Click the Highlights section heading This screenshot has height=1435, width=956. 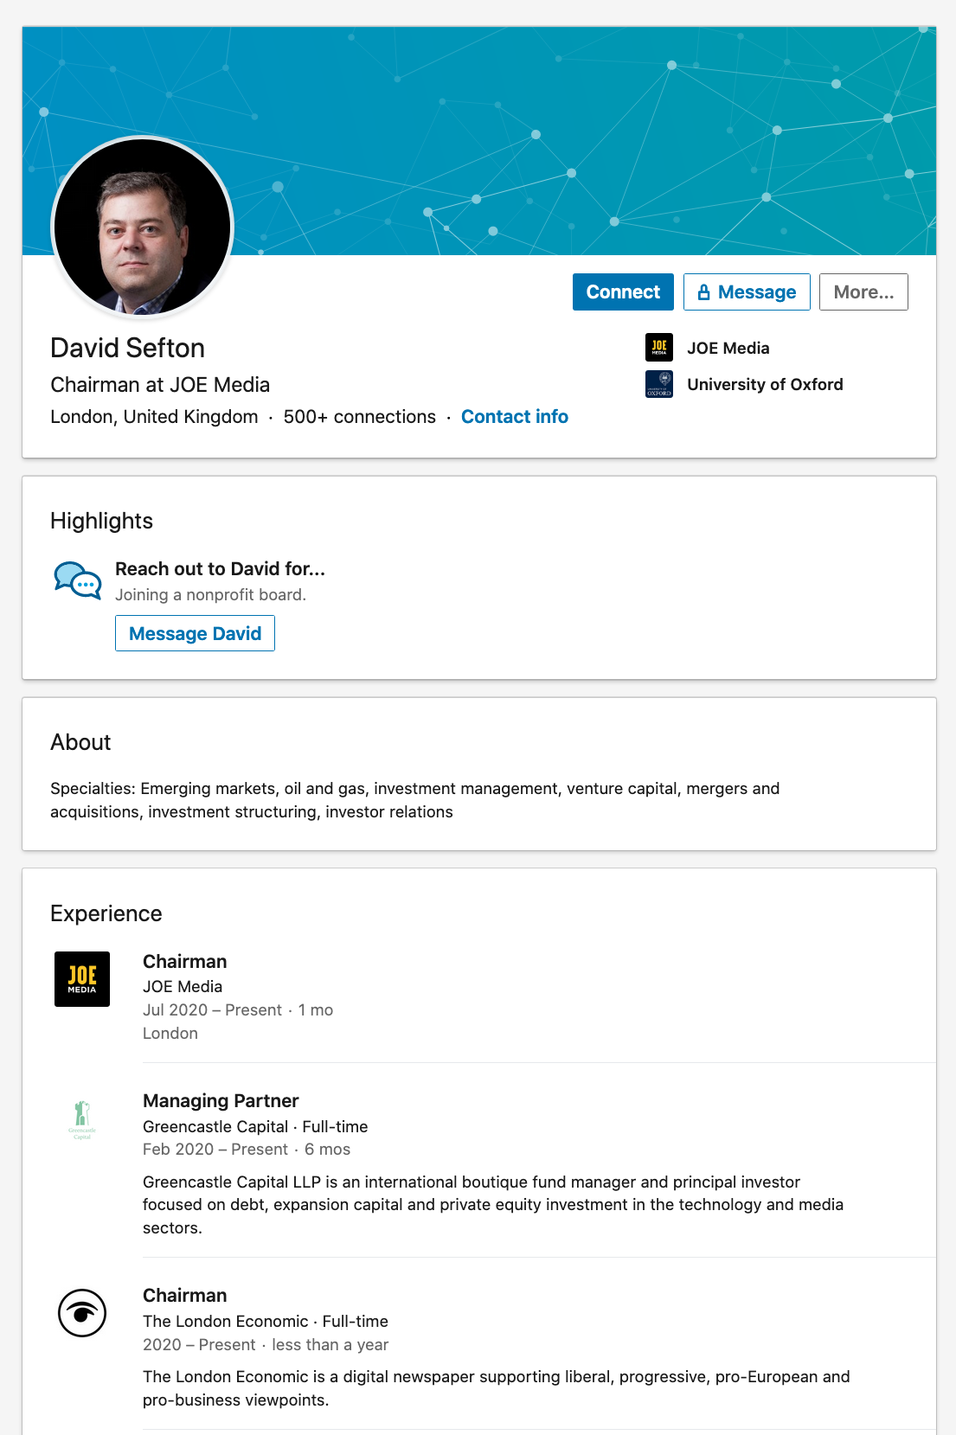[x=101, y=521]
